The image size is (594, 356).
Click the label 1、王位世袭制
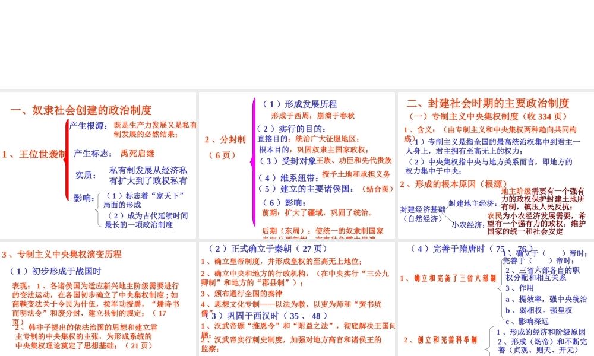[34, 154]
